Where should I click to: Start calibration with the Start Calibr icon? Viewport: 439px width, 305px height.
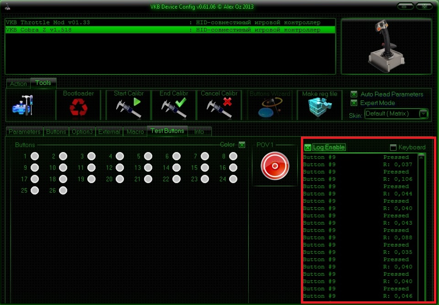pyautogui.click(x=128, y=108)
